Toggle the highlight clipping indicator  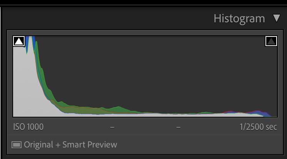click(x=271, y=41)
